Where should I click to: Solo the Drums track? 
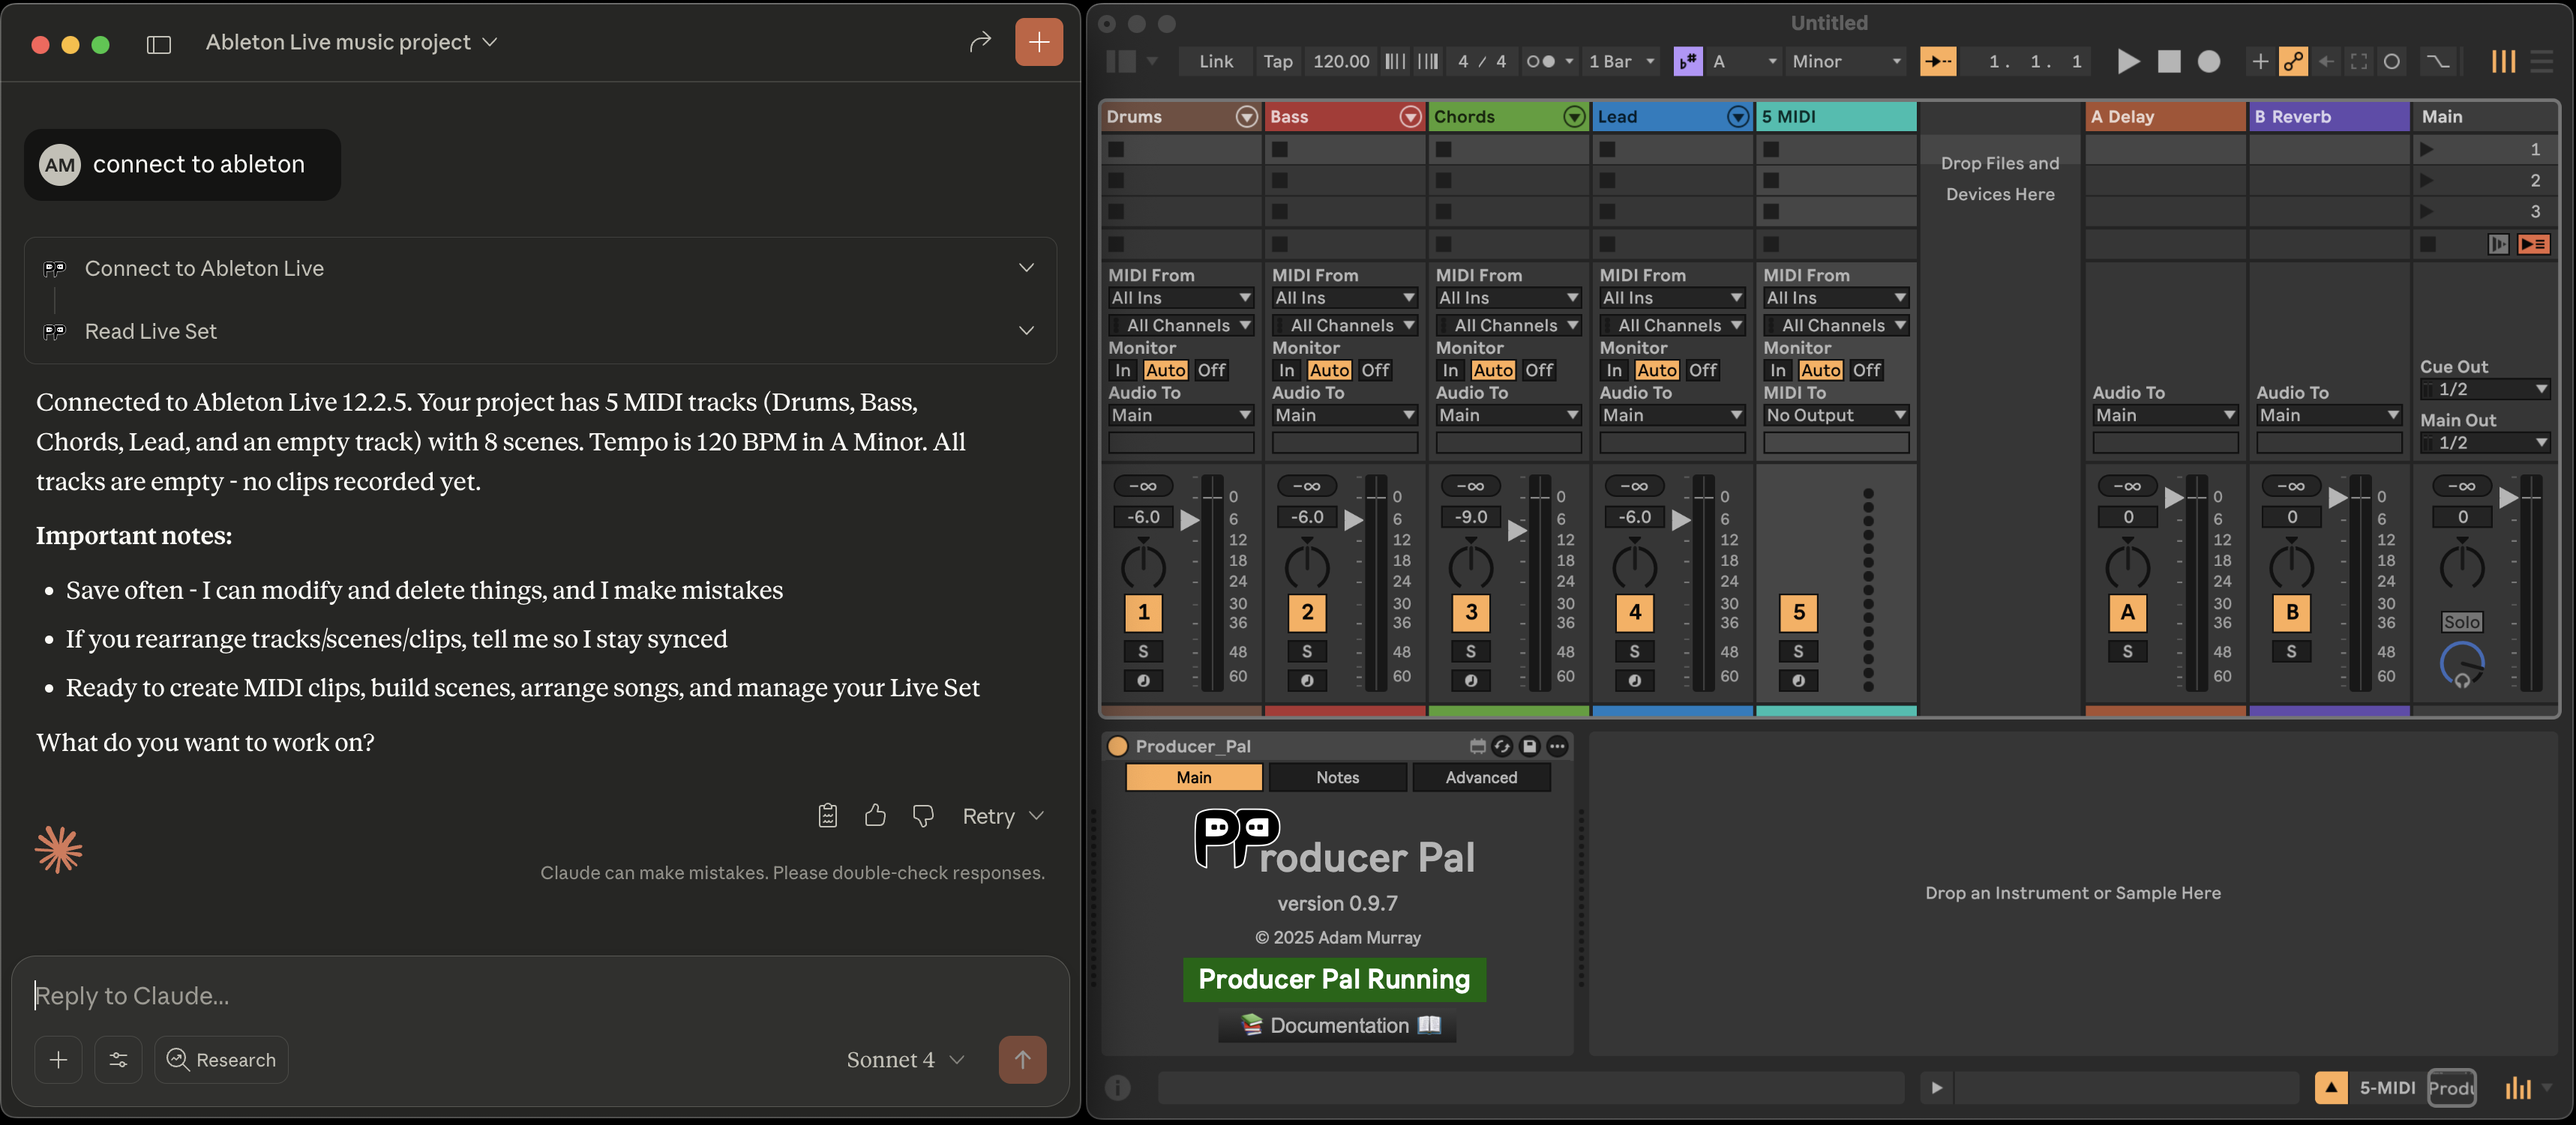1143,651
